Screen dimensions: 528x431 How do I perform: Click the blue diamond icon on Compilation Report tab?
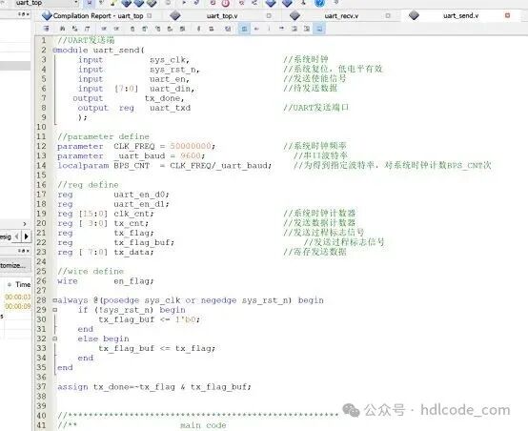pyautogui.click(x=47, y=15)
